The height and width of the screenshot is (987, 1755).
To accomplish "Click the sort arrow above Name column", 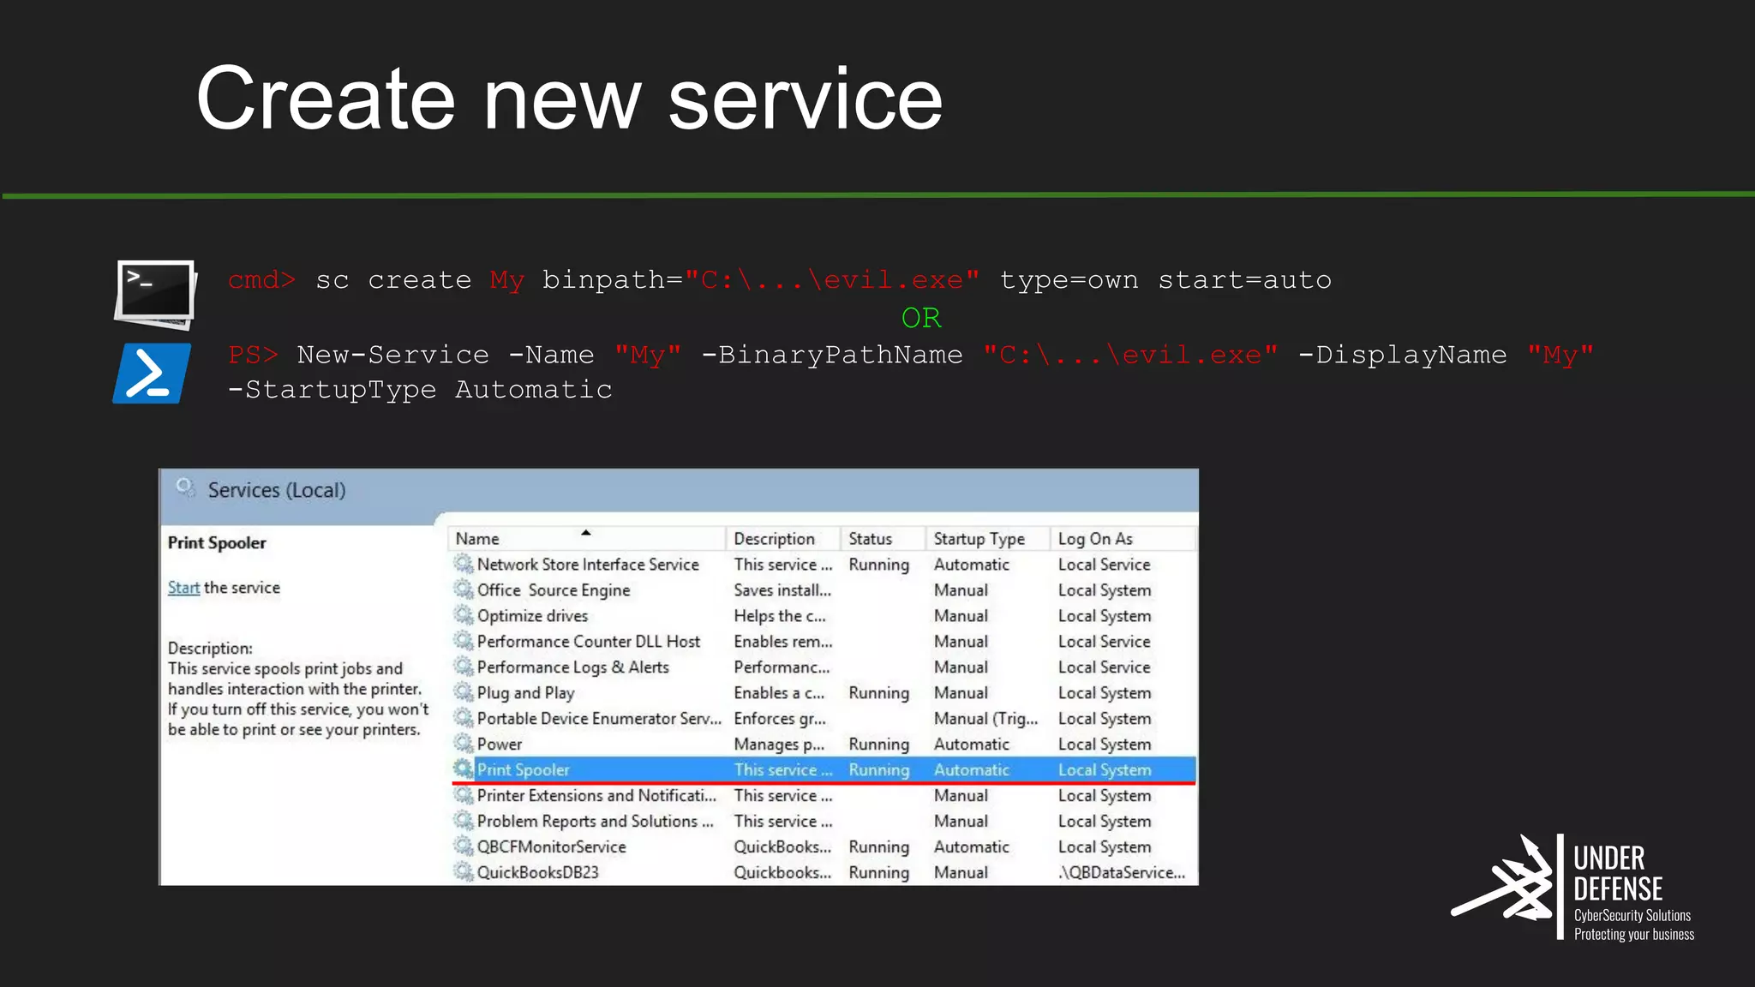I will click(586, 533).
